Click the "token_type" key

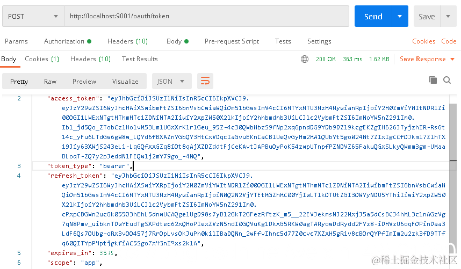pyautogui.click(x=69, y=166)
